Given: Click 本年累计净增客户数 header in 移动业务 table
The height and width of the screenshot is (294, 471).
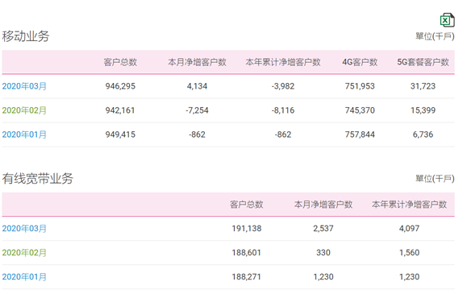Looking at the screenshot, I should tap(283, 62).
